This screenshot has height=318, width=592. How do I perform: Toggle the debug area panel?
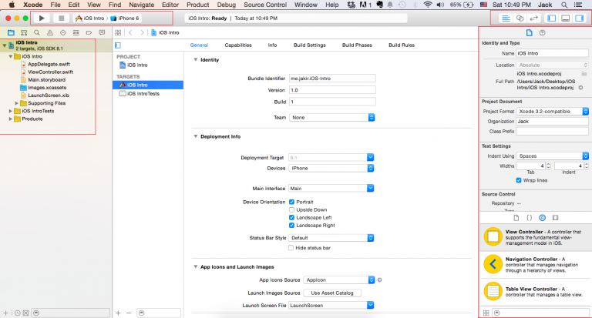[x=567, y=17]
